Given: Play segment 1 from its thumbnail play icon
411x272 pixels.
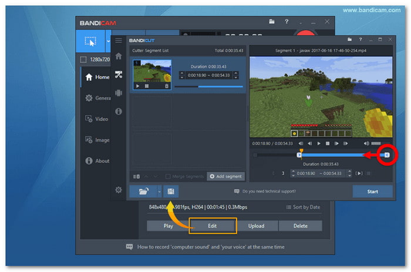Looking at the screenshot, I should [137, 86].
